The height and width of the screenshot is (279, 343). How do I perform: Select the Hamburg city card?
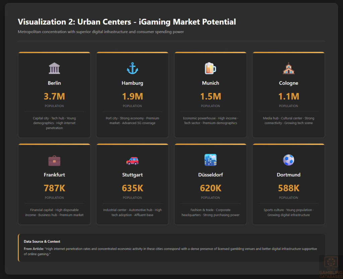click(132, 95)
